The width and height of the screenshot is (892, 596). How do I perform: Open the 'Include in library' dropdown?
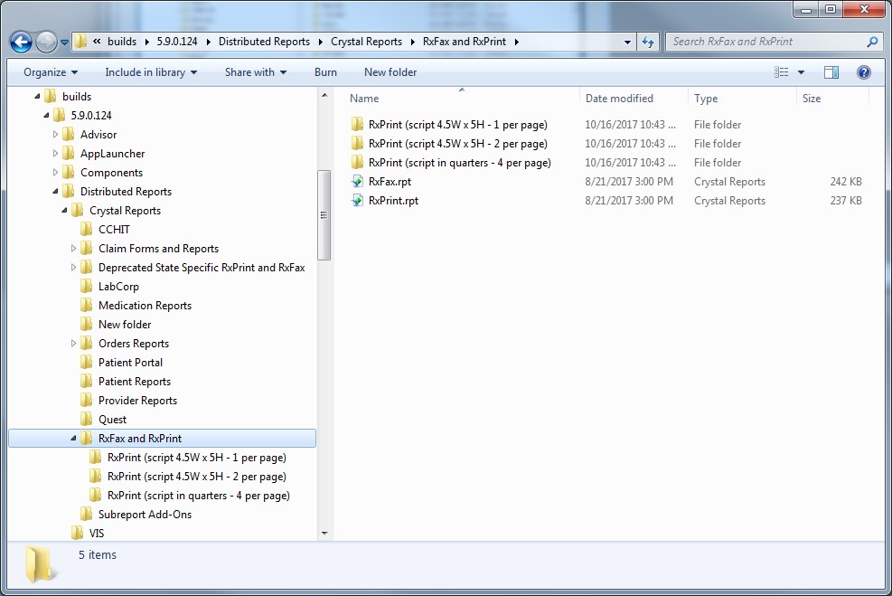pos(150,71)
